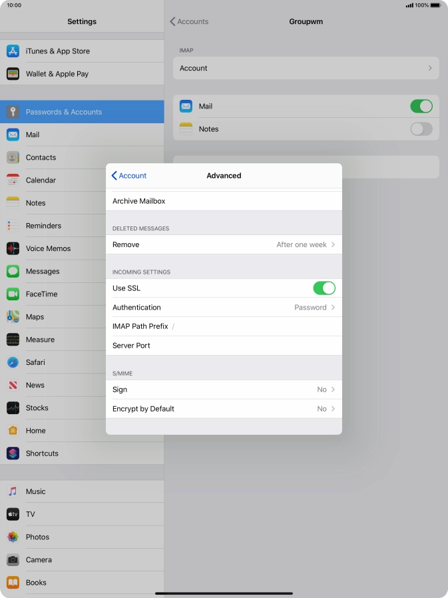This screenshot has height=598, width=448.
Task: Open the Safari icon in sidebar
Action: pos(13,362)
